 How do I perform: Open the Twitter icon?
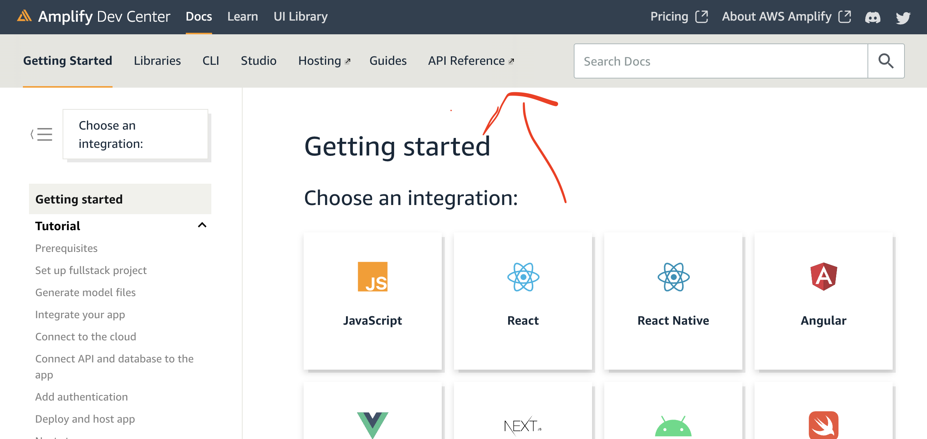click(x=903, y=17)
